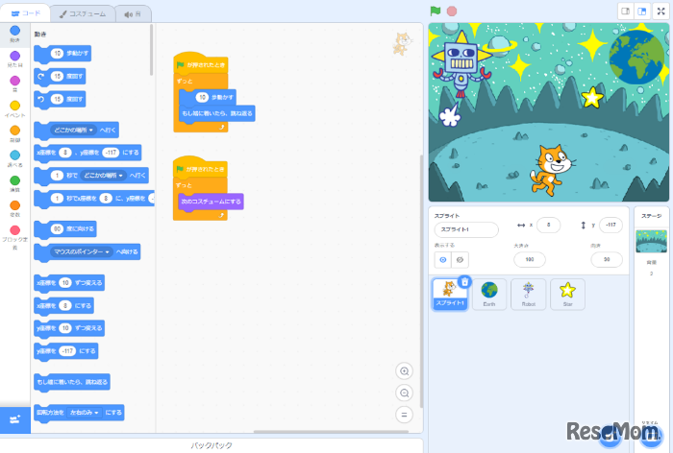Hide the sprite with crossed-eye button

(x=460, y=260)
